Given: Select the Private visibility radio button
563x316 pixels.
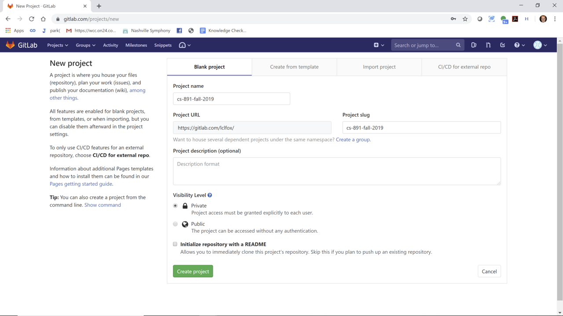Looking at the screenshot, I should click(x=175, y=206).
